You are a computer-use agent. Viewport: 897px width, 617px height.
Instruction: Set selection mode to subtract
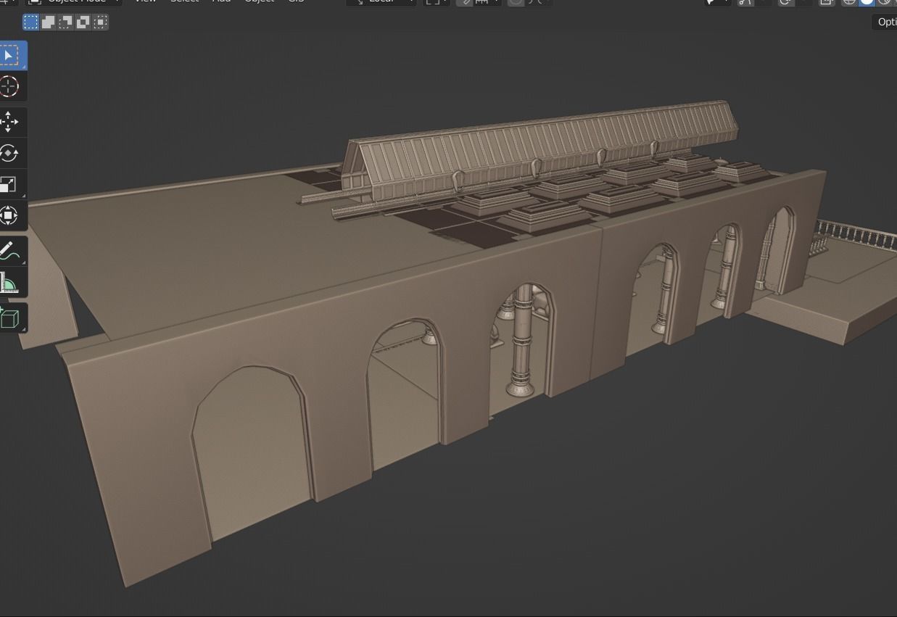tap(65, 22)
